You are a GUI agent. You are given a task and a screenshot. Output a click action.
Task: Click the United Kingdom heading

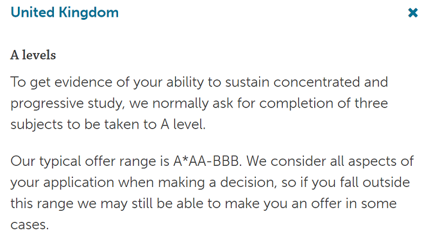point(65,12)
